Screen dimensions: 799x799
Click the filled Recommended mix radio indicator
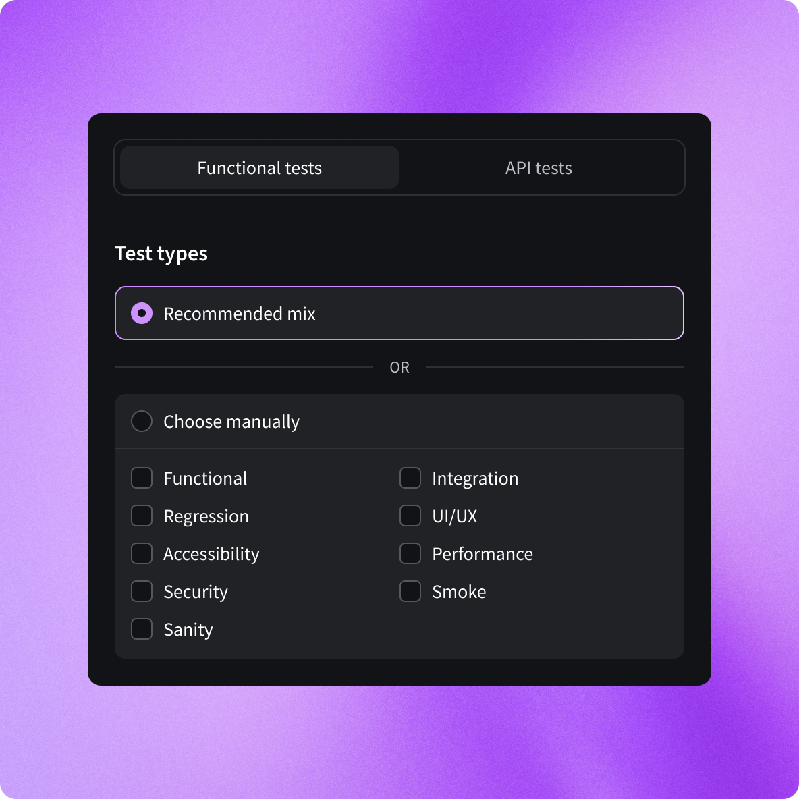click(x=142, y=313)
